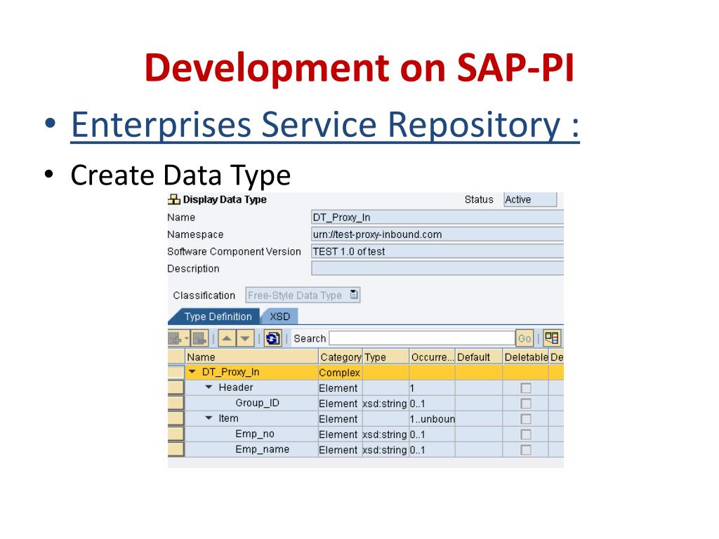Click the move down arrow icon

(x=245, y=339)
